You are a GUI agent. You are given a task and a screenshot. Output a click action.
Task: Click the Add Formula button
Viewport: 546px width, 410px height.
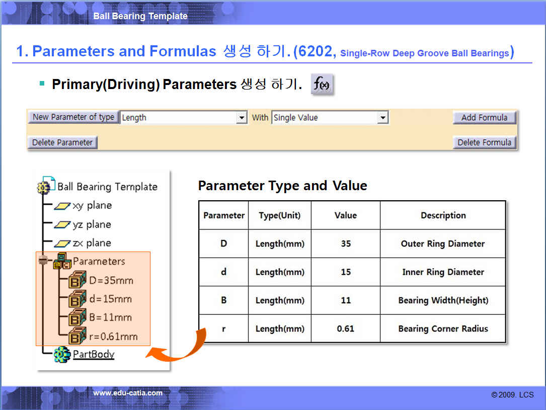click(x=484, y=118)
